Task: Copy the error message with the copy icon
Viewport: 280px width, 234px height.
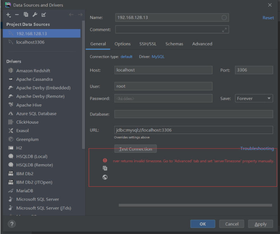Action: pyautogui.click(x=105, y=168)
